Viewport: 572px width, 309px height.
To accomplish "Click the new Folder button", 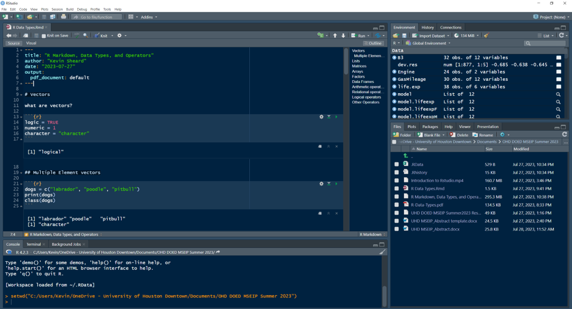I will point(402,135).
